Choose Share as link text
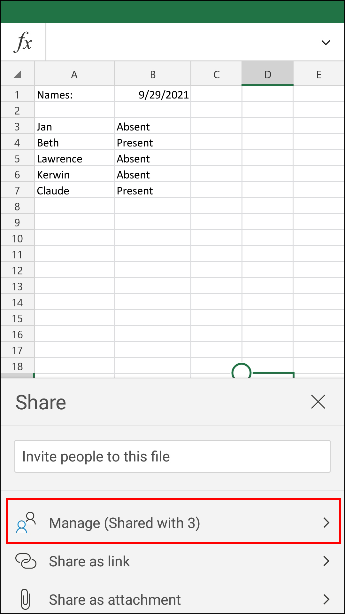 (89, 561)
